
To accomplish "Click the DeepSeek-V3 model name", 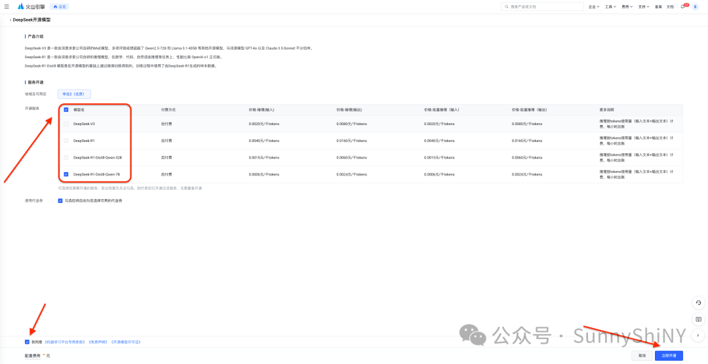I will pos(84,124).
